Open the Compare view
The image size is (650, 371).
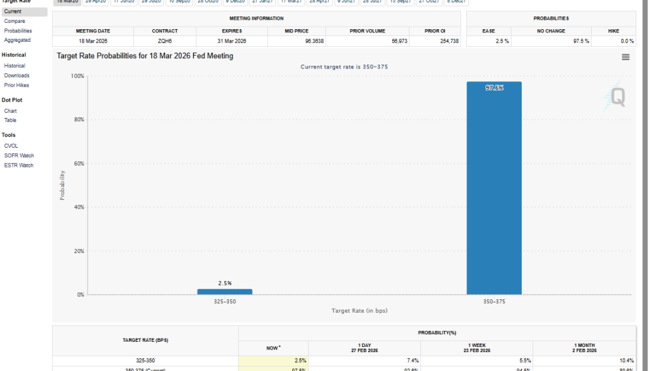pyautogui.click(x=15, y=21)
